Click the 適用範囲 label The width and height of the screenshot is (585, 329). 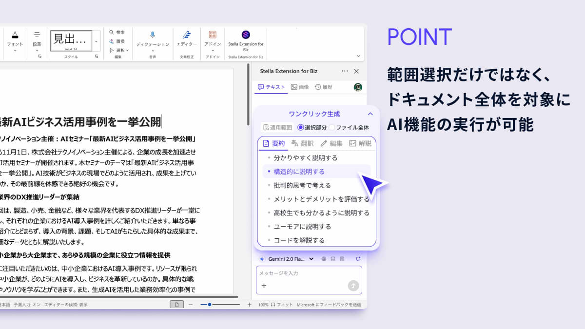277,128
